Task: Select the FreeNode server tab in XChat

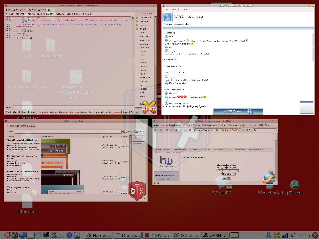Action: click(44, 112)
